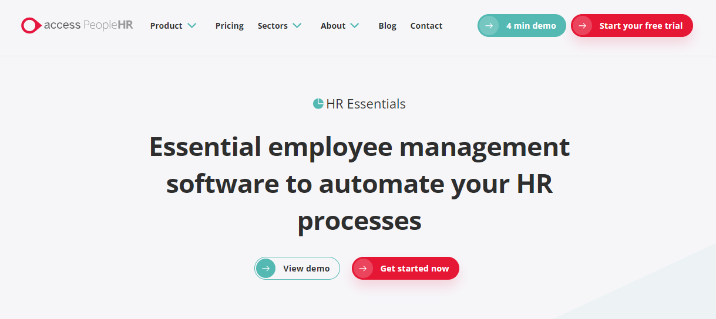Select the HR Essentials label
Viewport: 716px width, 319px height.
point(366,104)
